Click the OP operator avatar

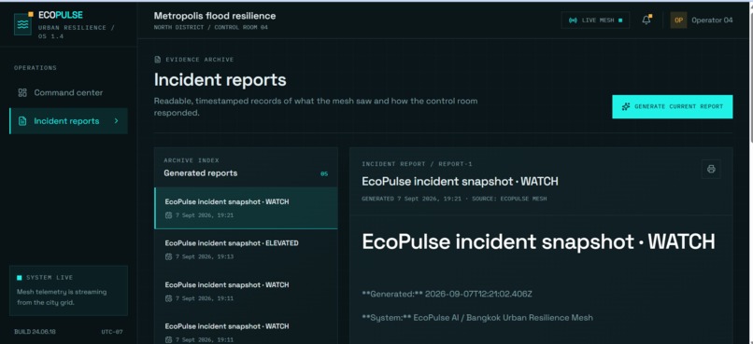point(678,21)
